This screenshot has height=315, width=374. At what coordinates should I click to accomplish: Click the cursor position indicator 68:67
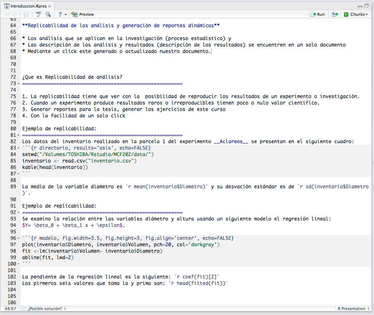10,309
